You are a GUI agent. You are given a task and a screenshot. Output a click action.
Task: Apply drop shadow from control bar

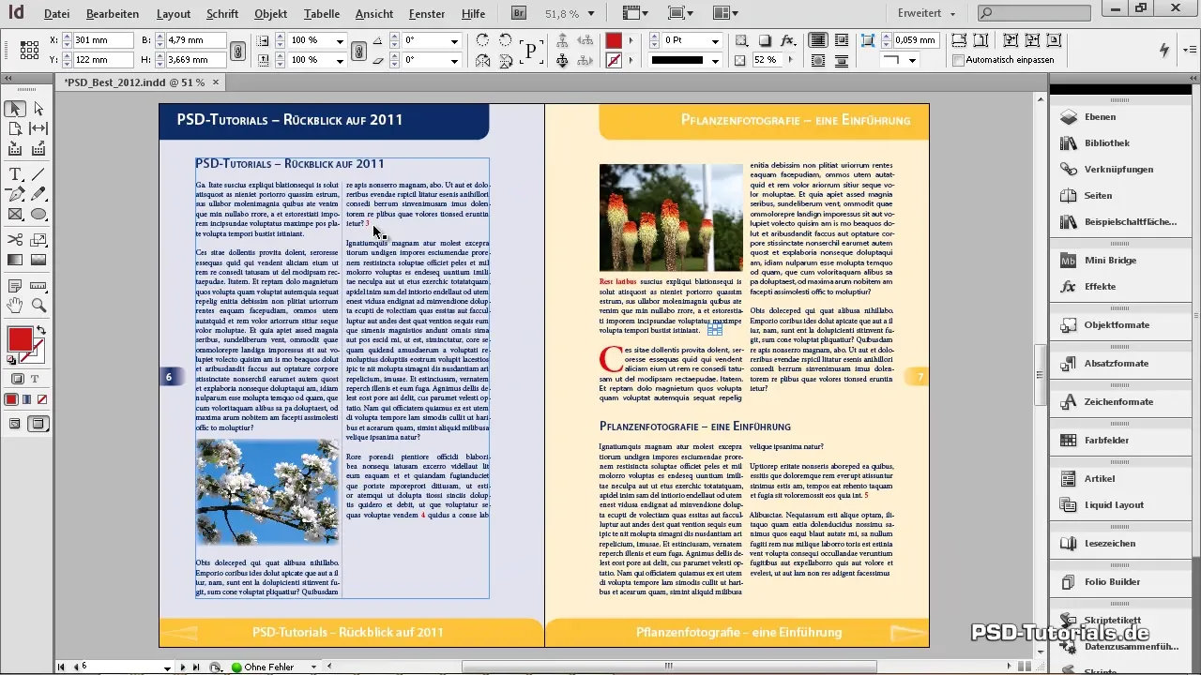click(x=765, y=41)
